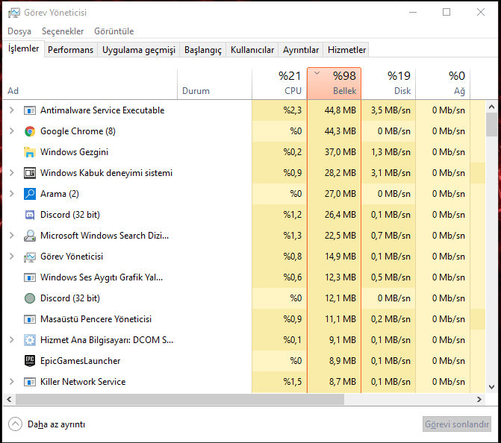
Task: Click the EpicGamesLauncher icon
Action: coord(30,361)
